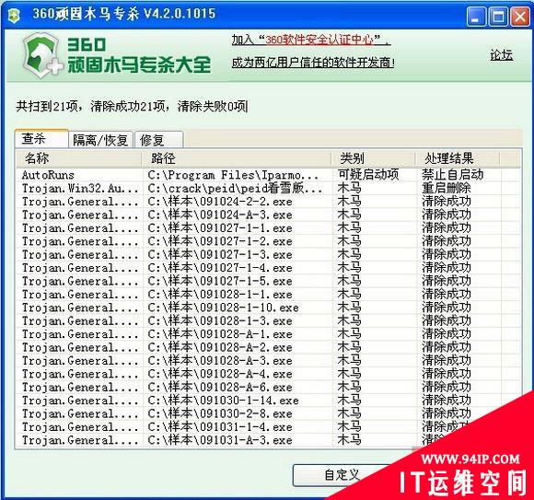
Task: Click path C:\crack\peid\peid看雪版...
Action: pyautogui.click(x=235, y=189)
